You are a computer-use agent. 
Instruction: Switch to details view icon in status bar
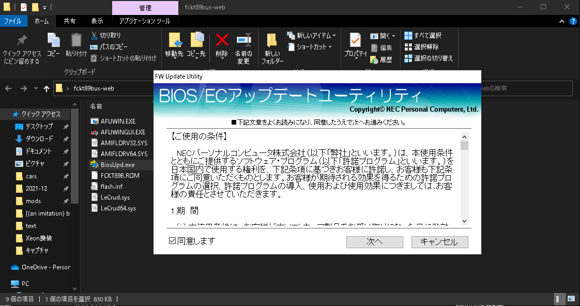[x=560, y=299]
